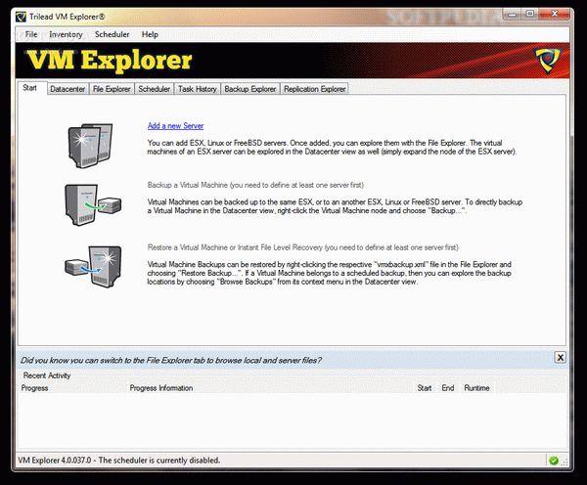Select the Start tab
Image resolution: width=587 pixels, height=485 pixels.
(30, 88)
